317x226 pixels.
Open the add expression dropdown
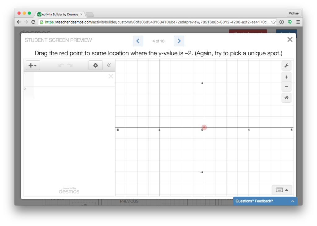(x=32, y=65)
